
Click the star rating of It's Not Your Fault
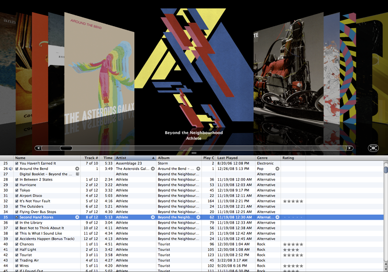[x=293, y=201]
